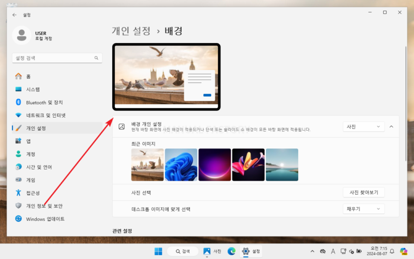
Task: Open the 채우기 fit dropdown
Action: [363, 209]
